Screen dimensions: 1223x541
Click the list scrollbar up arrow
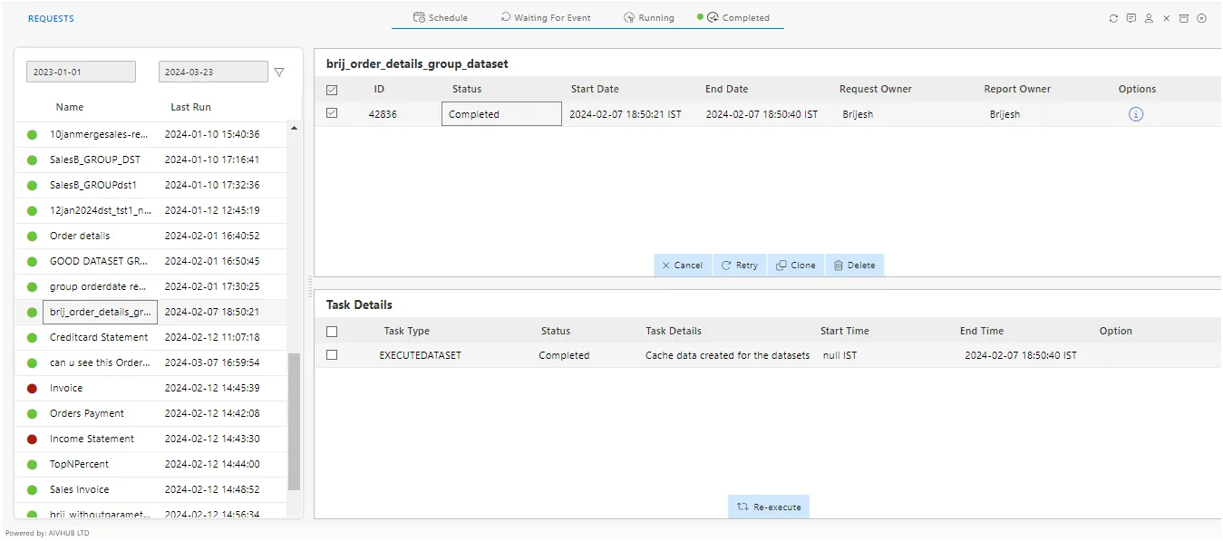click(x=294, y=129)
